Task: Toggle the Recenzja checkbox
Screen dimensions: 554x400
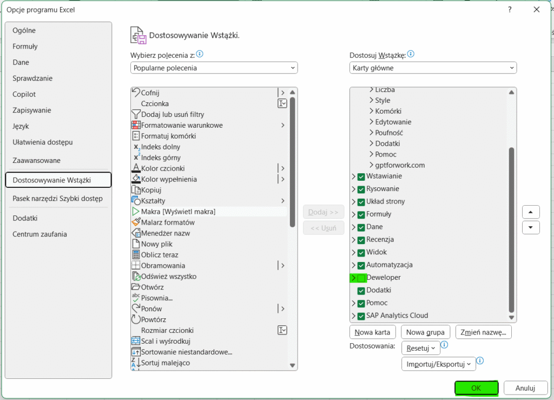Action: coord(361,240)
